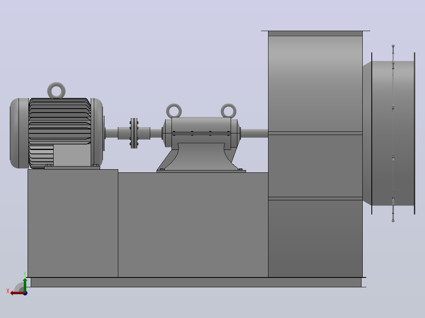
Task: Select shaft between bearing housing and fan casing
Action: click(x=254, y=133)
